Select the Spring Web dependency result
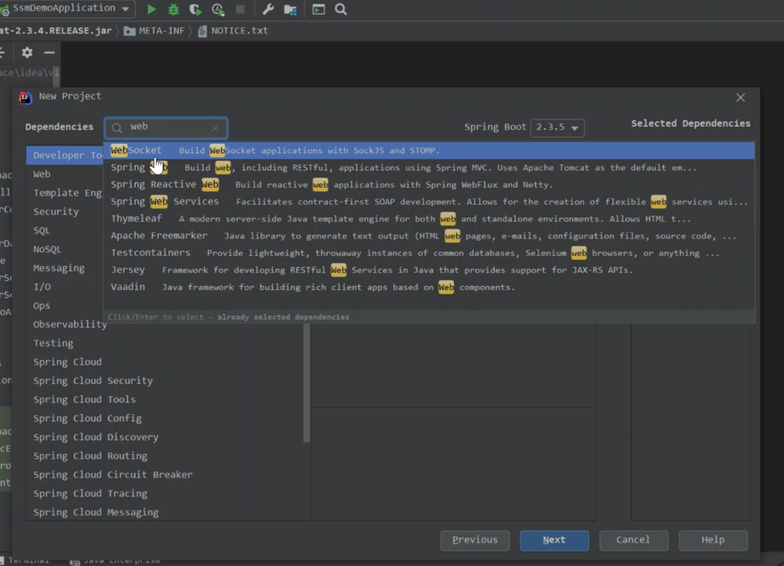784x566 pixels. point(429,167)
